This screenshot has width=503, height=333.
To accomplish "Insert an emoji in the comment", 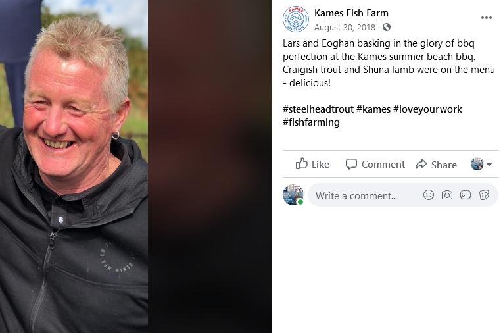I will 428,195.
